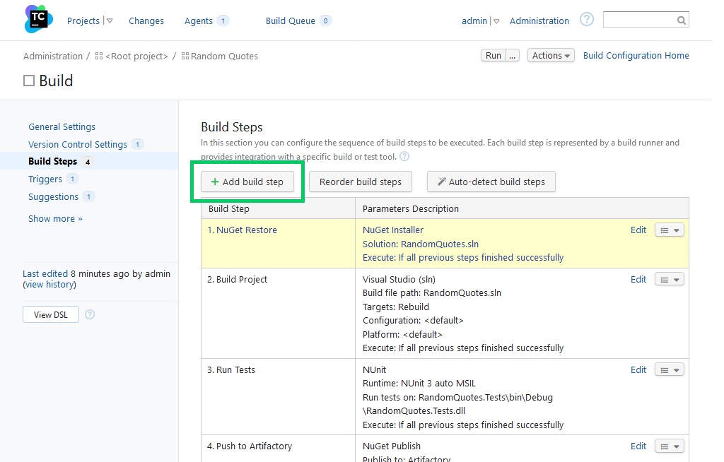Edit the Run Tests step
Screen dimensions: 724x462
[638, 369]
